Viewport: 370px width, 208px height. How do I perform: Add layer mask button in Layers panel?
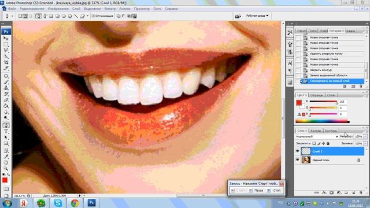331,192
